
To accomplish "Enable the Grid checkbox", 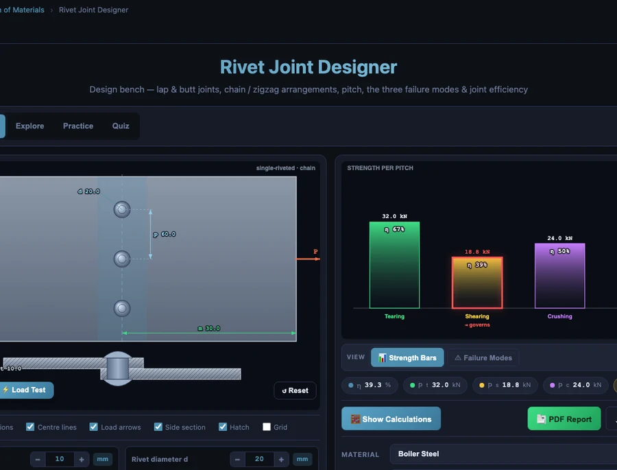I will 267,427.
